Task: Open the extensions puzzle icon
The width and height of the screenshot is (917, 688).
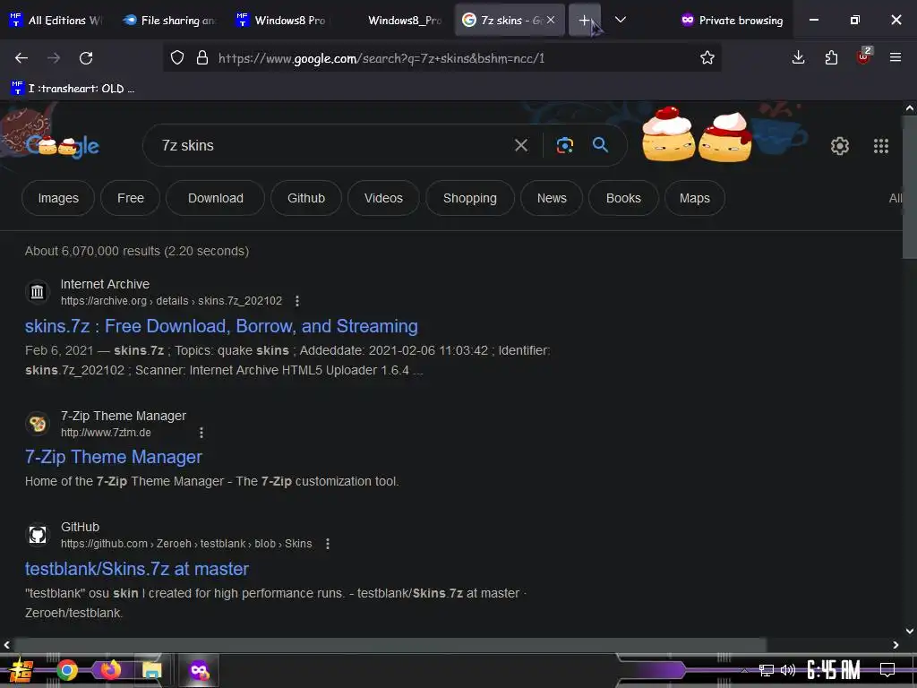Action: point(831,57)
